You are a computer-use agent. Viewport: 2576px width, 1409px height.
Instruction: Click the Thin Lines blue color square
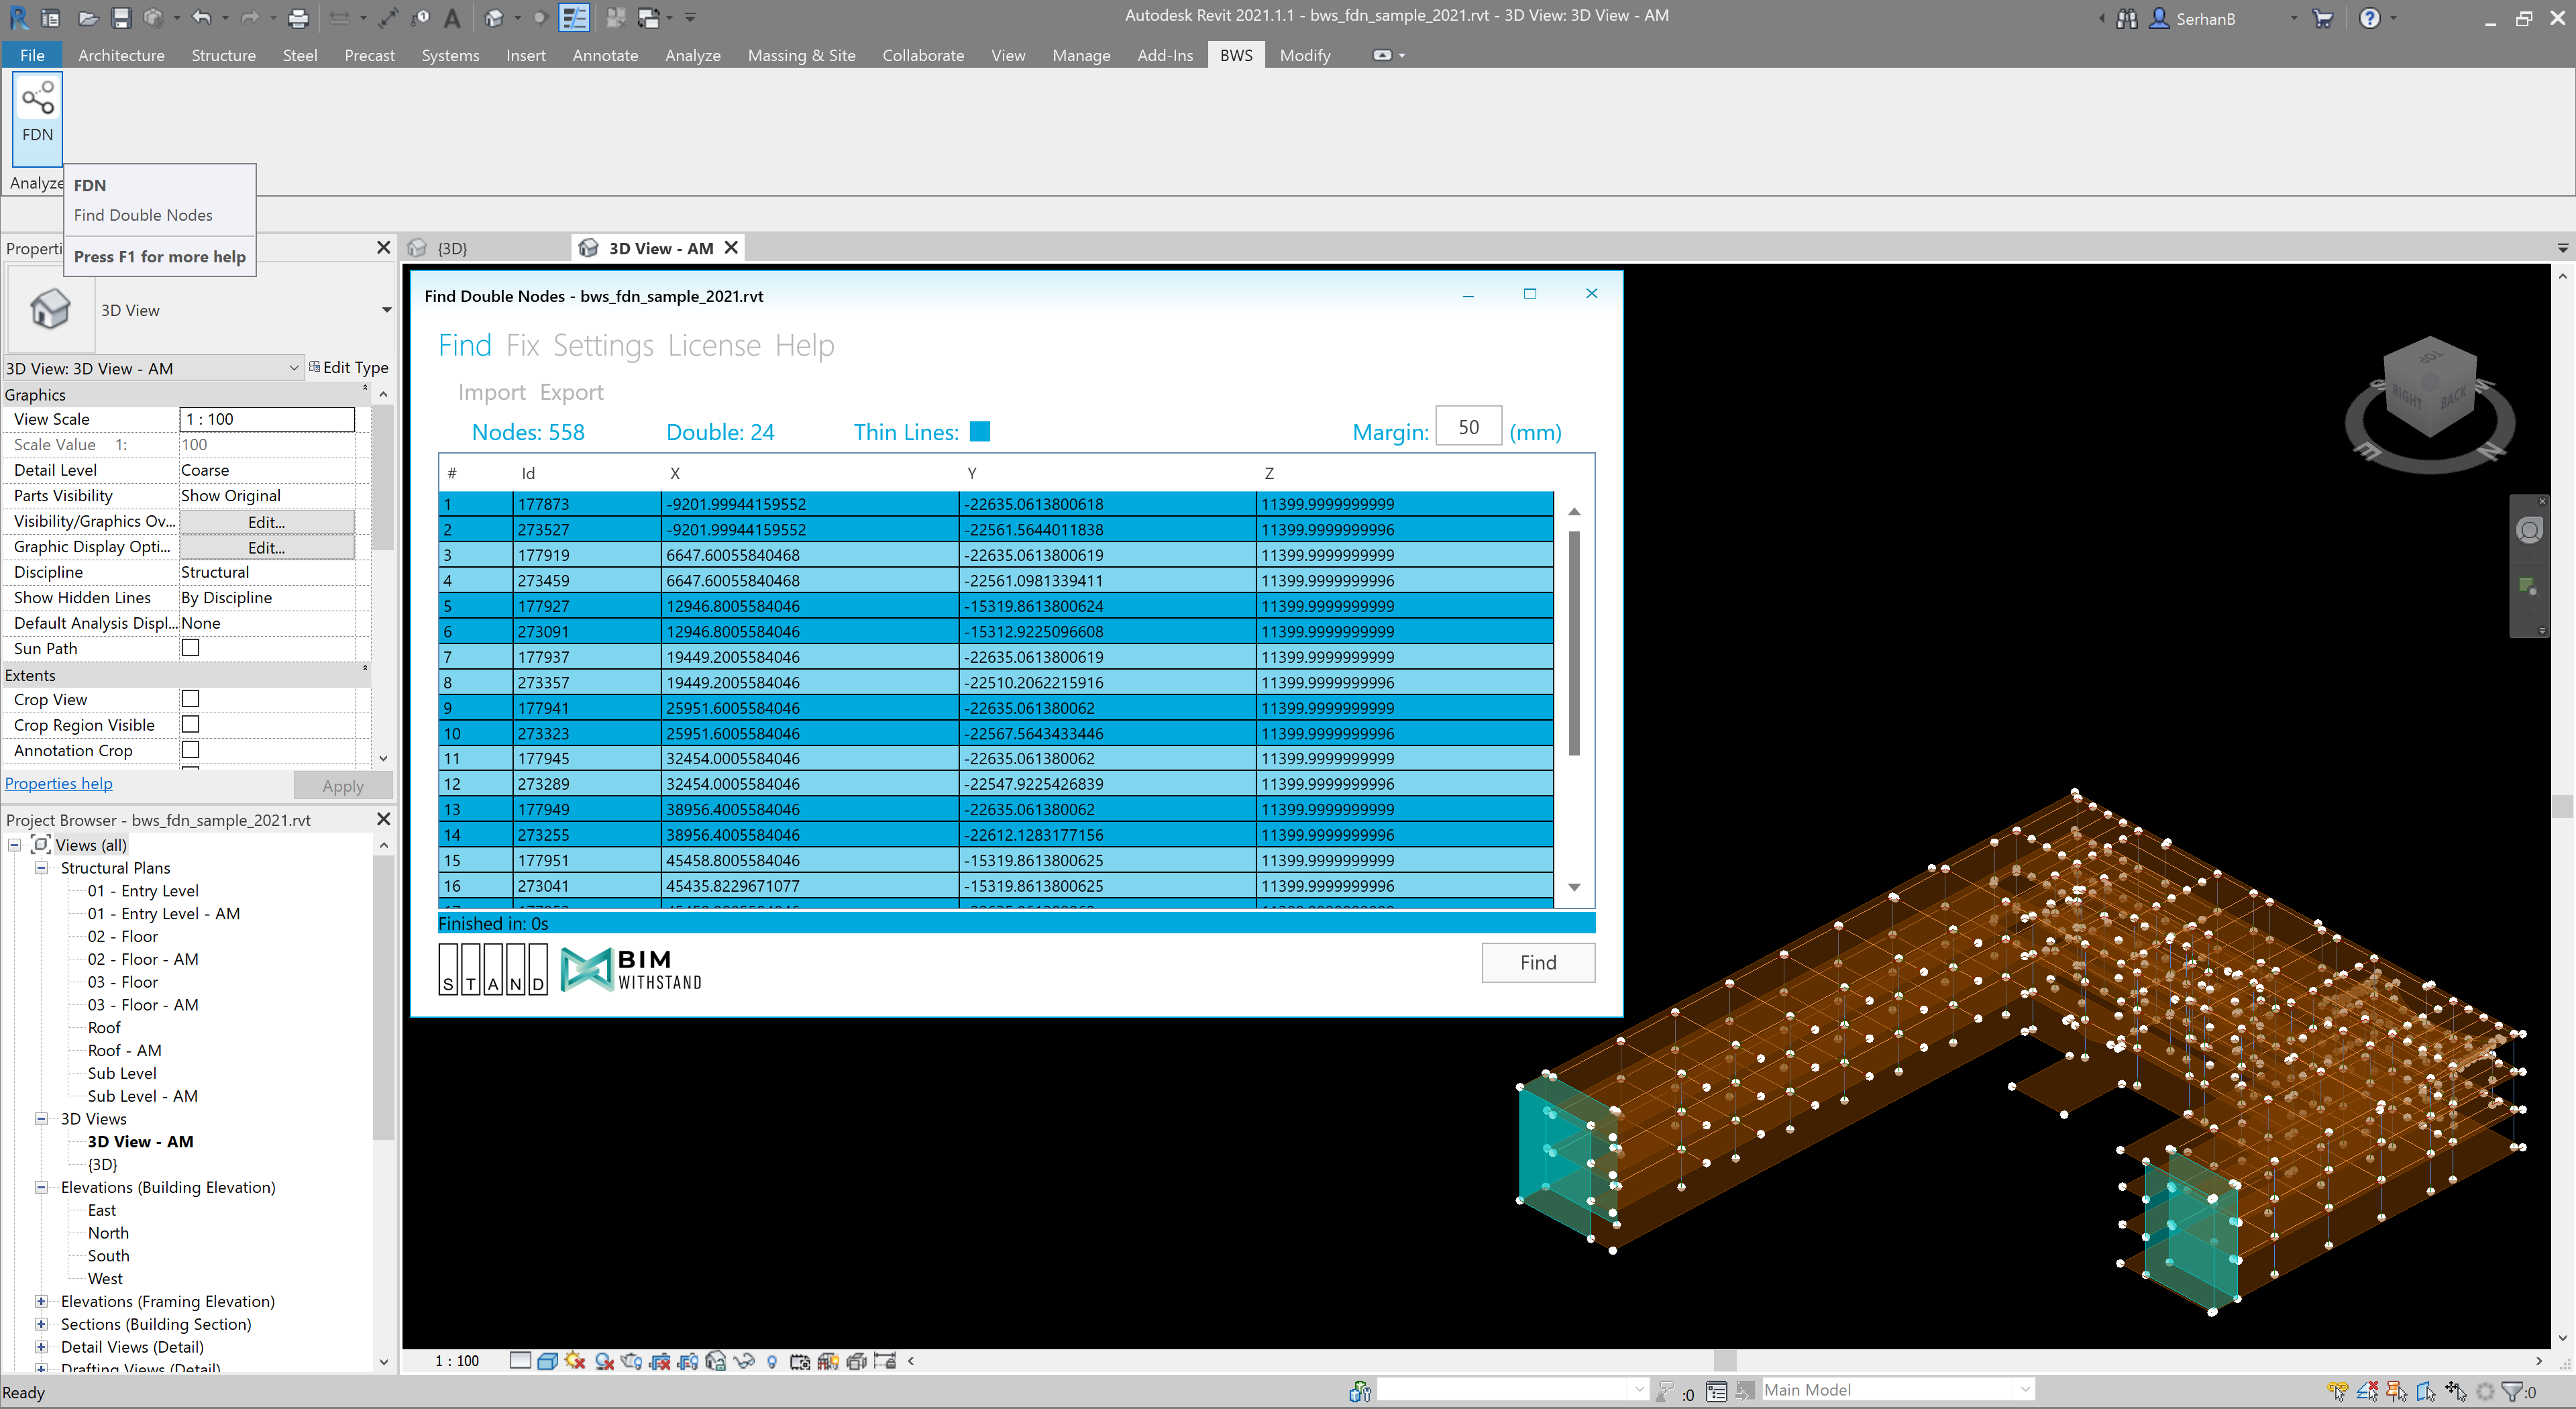pyautogui.click(x=980, y=432)
